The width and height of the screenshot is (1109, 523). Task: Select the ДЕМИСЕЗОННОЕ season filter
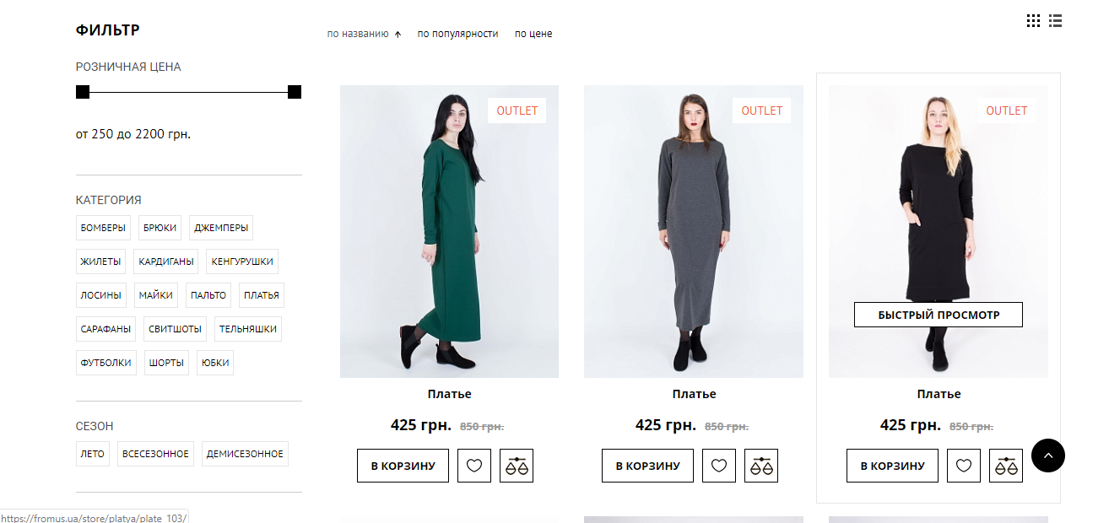tap(245, 454)
